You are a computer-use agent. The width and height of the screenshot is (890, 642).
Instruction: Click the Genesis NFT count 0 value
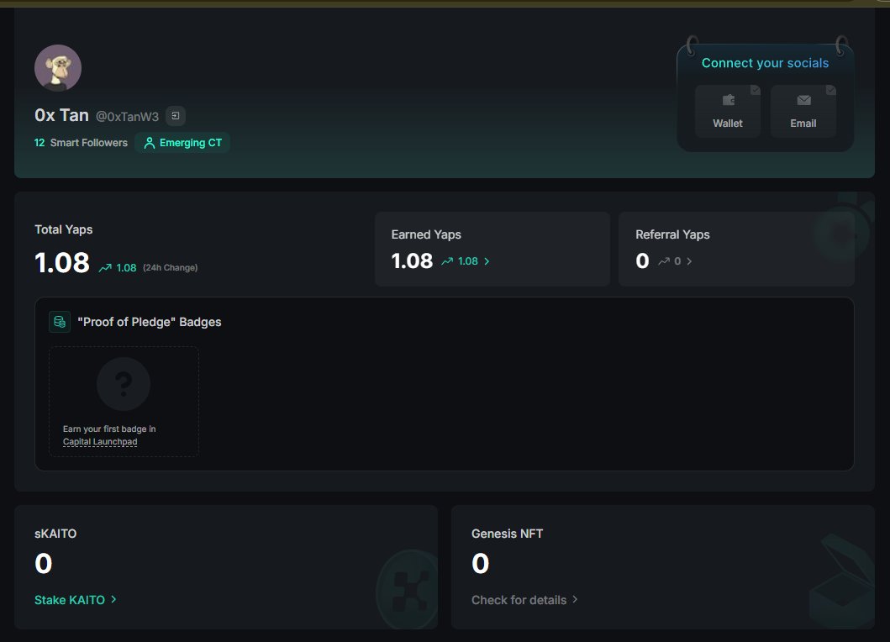(x=481, y=564)
